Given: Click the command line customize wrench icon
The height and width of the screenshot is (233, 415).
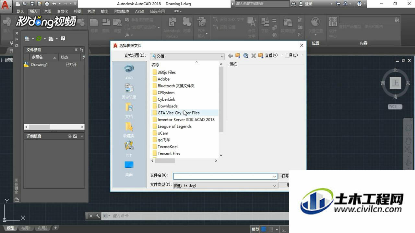Looking at the screenshot, I should click(x=98, y=216).
